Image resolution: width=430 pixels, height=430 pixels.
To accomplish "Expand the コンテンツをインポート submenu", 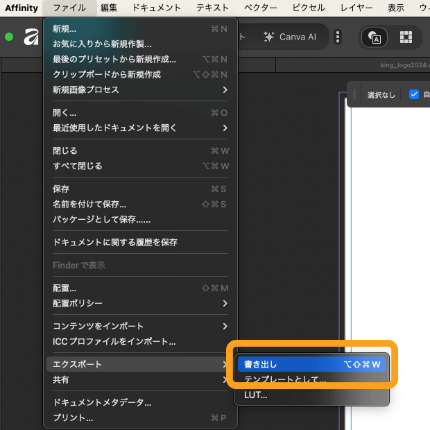I will (140, 326).
